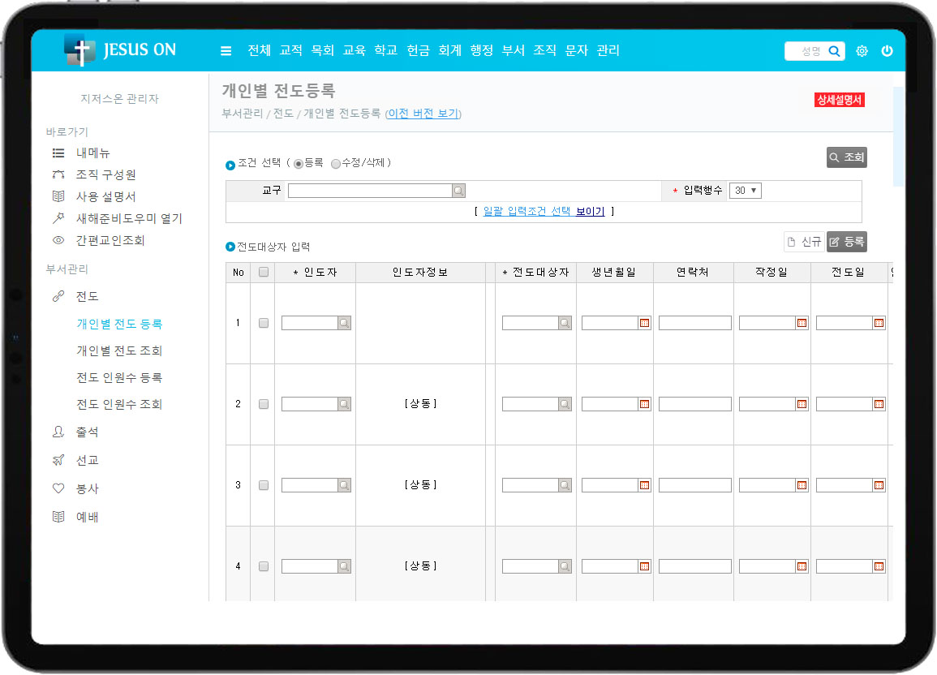Viewport: 937px width, 675px height.
Task: Click the power logout icon
Action: [x=887, y=51]
